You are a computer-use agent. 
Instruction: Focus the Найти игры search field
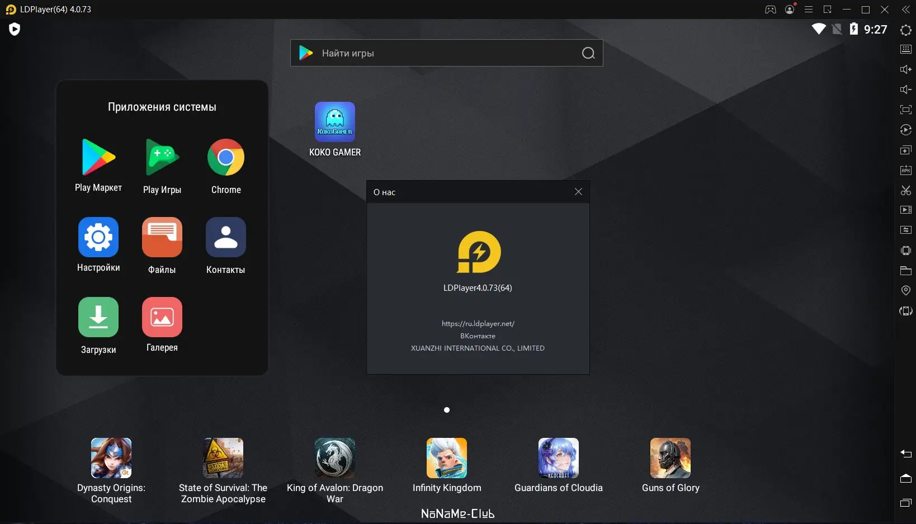pyautogui.click(x=447, y=53)
